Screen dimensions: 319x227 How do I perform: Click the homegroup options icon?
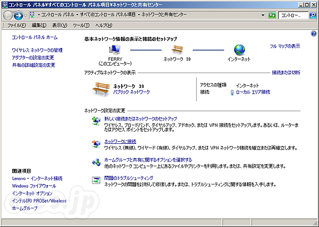[96, 162]
